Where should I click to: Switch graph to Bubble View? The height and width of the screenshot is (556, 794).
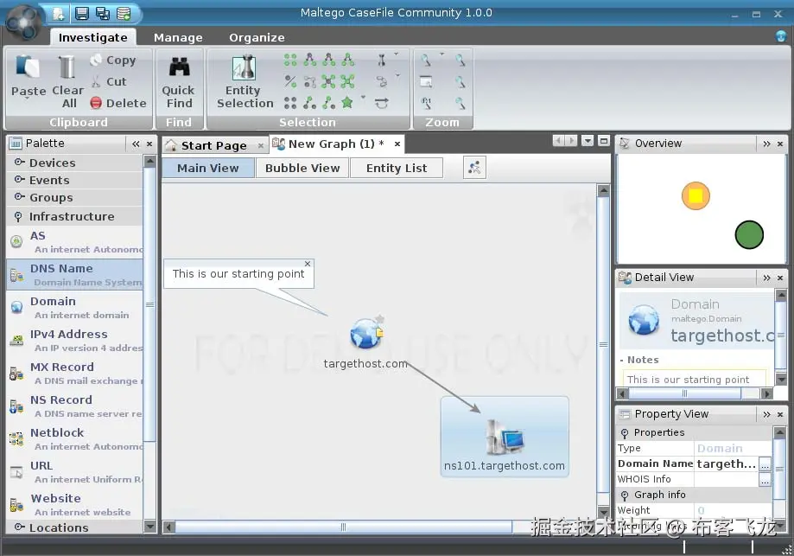(302, 169)
